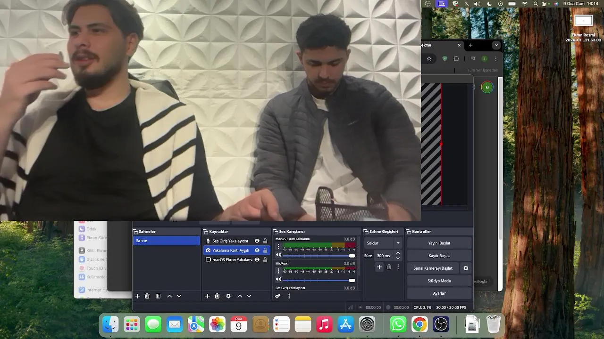Start recording with Kaydı Başlat
The width and height of the screenshot is (604, 339).
[x=439, y=256]
